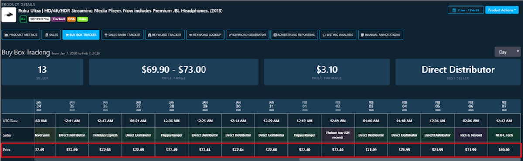523x161 pixels.
Task: Click the Holidays Express seller cell
Action: [x=105, y=135]
